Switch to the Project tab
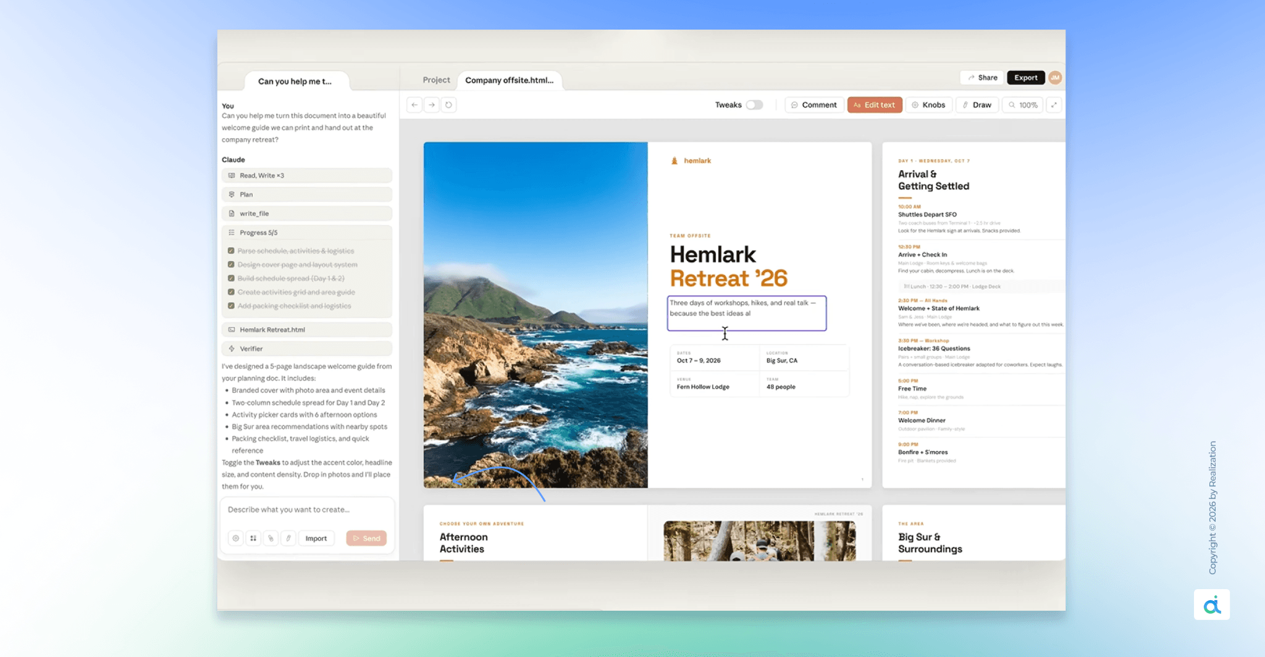 click(x=436, y=80)
